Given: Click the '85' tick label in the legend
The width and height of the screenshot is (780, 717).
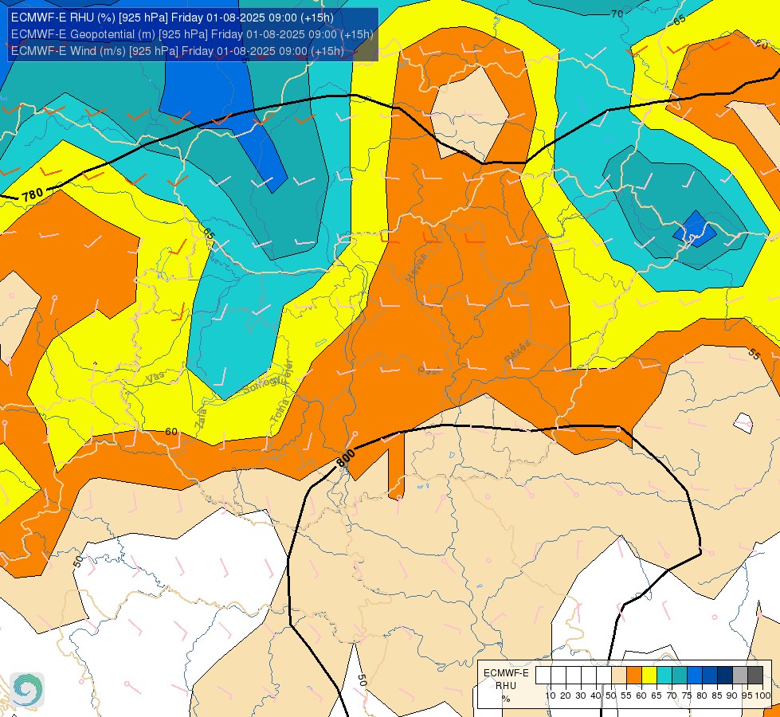Looking at the screenshot, I should coord(717,695).
